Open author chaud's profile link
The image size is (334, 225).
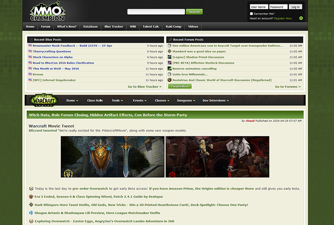[x=250, y=121]
